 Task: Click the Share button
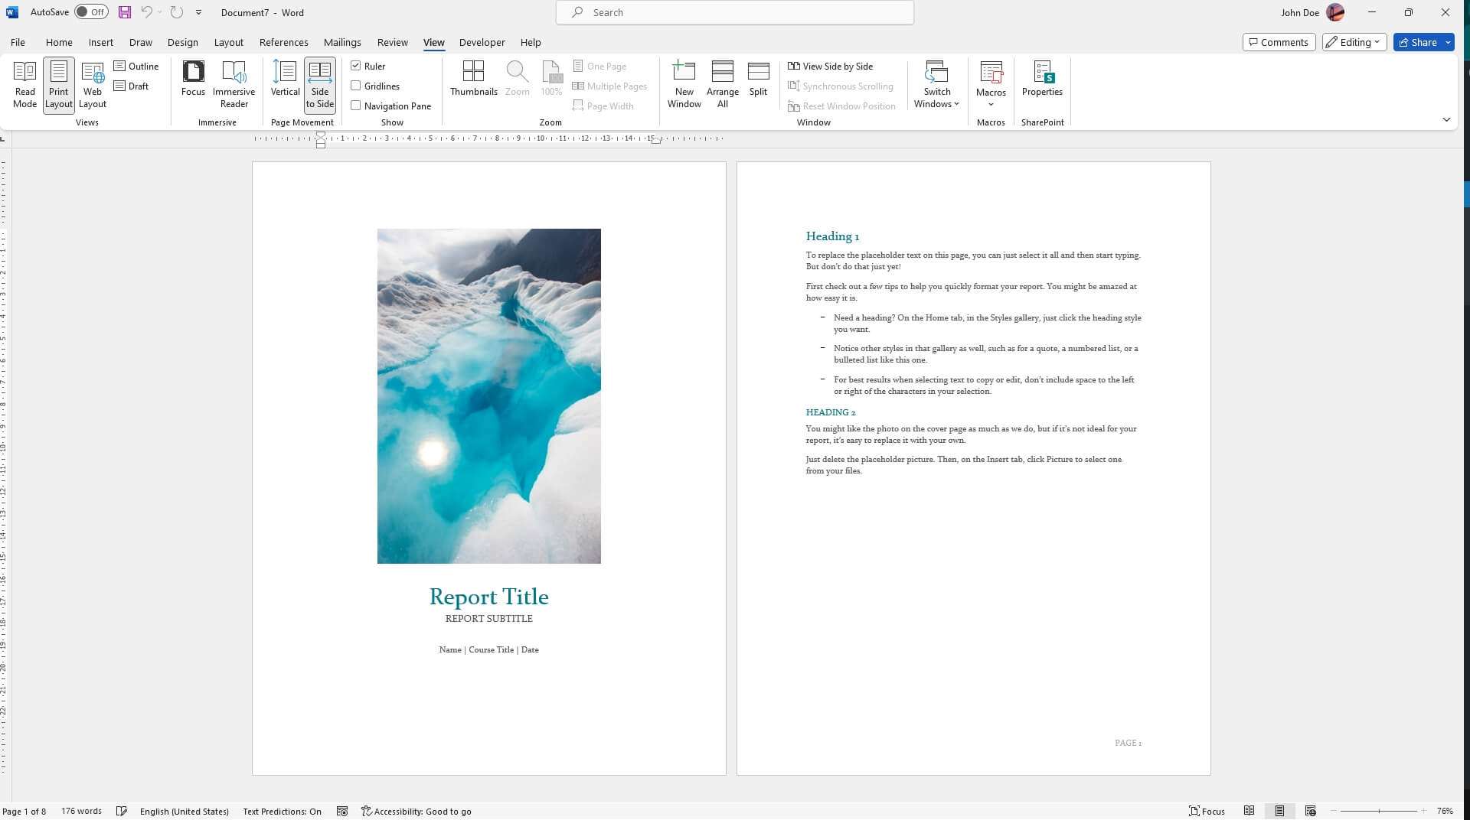1419,42
